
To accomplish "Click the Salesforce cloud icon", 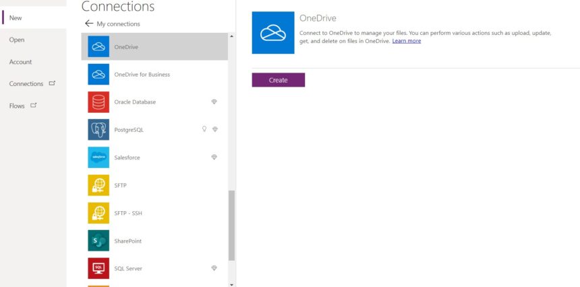I will tap(98, 157).
